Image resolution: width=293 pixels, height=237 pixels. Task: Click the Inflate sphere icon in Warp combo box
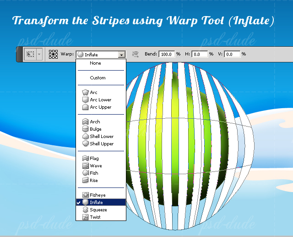tap(81, 55)
